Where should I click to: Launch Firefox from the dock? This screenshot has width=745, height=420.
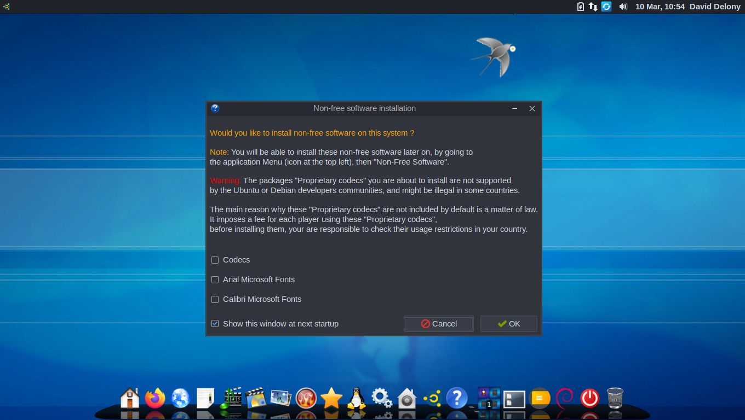pos(156,398)
